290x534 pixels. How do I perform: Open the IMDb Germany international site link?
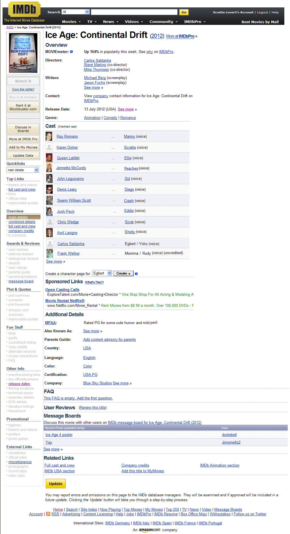118,523
